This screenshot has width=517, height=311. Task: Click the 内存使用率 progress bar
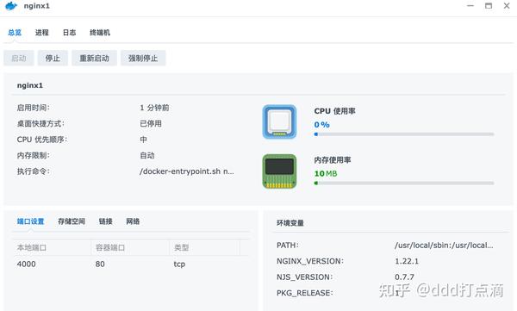click(x=404, y=183)
